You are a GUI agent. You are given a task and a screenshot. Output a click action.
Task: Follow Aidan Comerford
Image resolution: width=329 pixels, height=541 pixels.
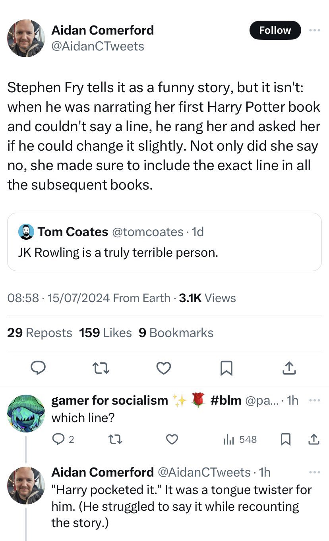[x=275, y=30]
